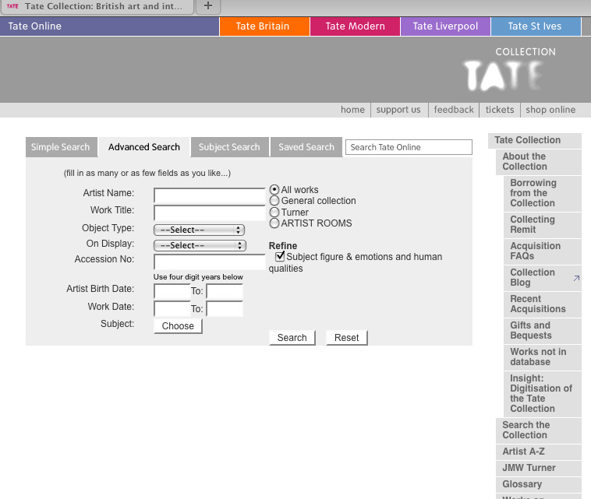Click Work Date To year field
591x499 pixels.
225,309
